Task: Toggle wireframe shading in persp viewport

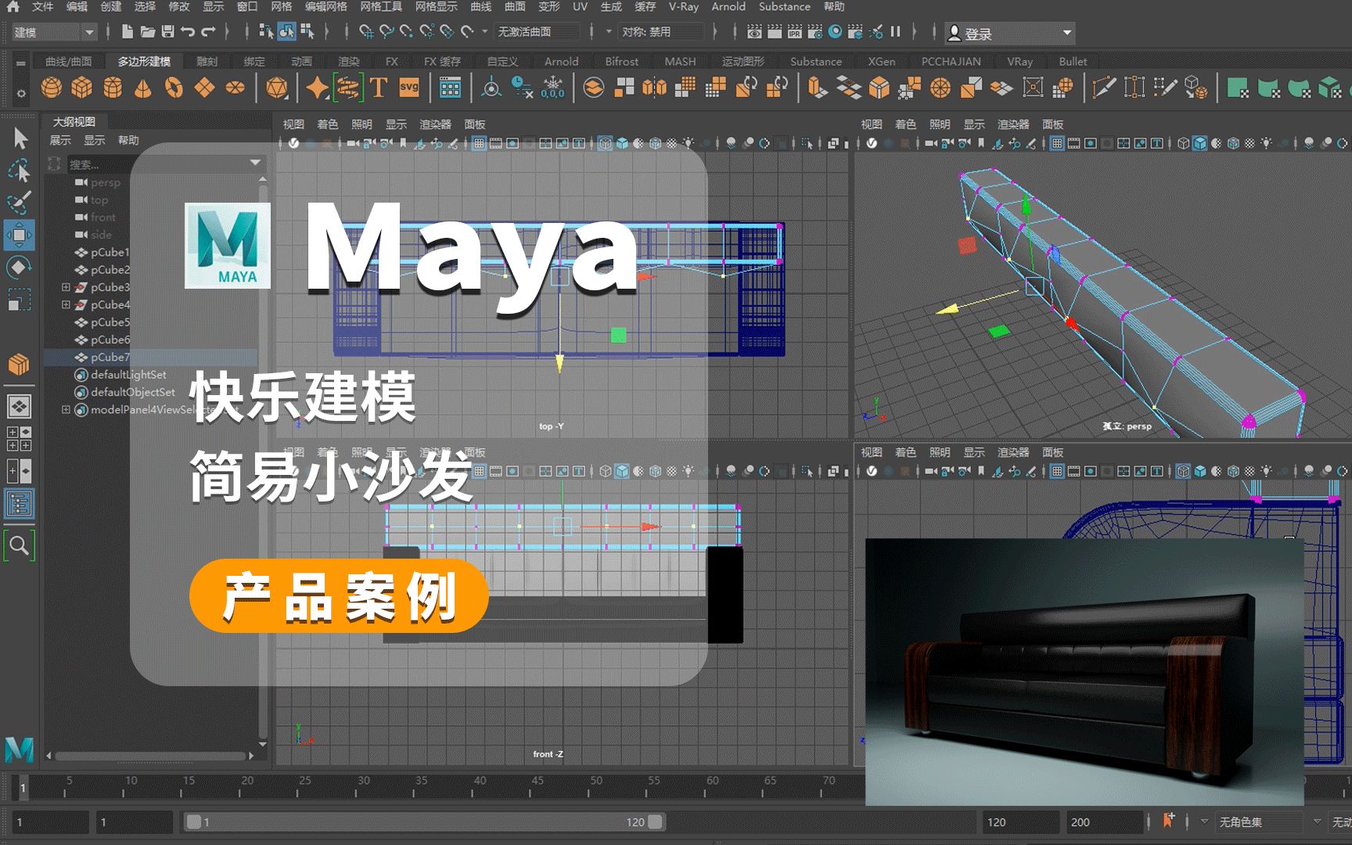Action: coord(1183,143)
